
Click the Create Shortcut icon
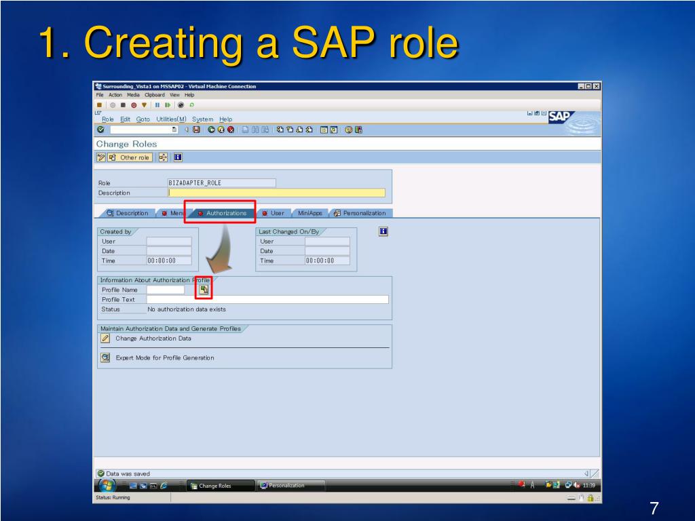pyautogui.click(x=333, y=130)
